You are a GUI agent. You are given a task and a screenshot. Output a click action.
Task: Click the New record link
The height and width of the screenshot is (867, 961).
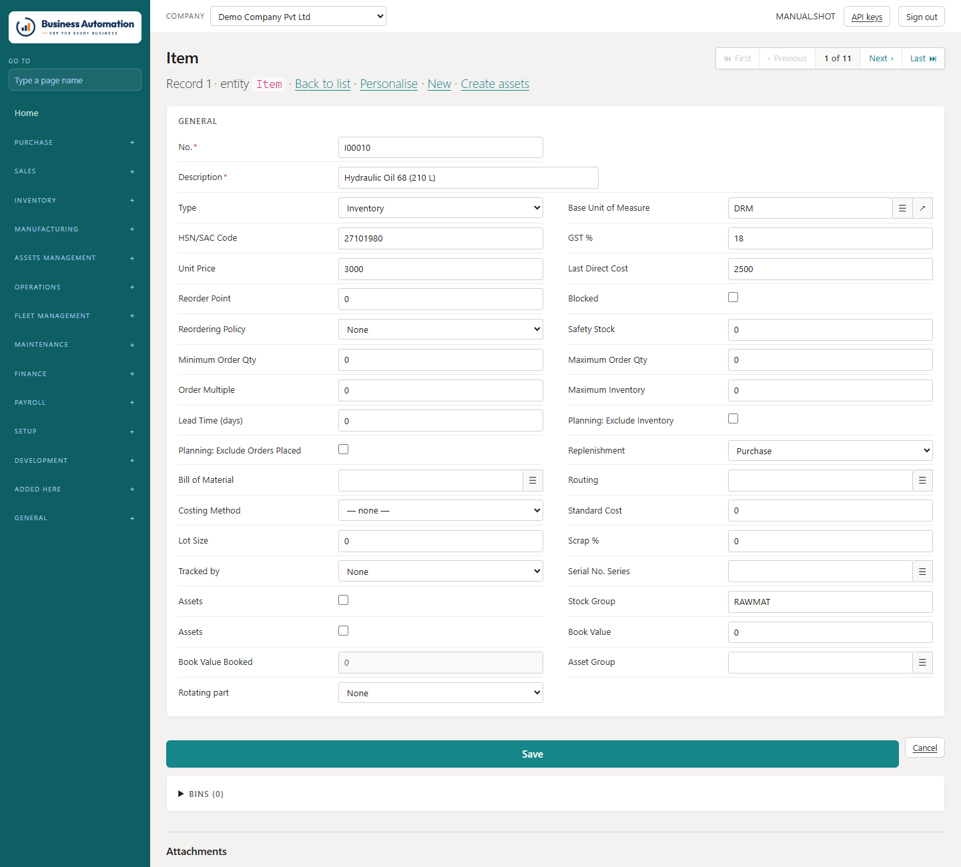tap(440, 84)
